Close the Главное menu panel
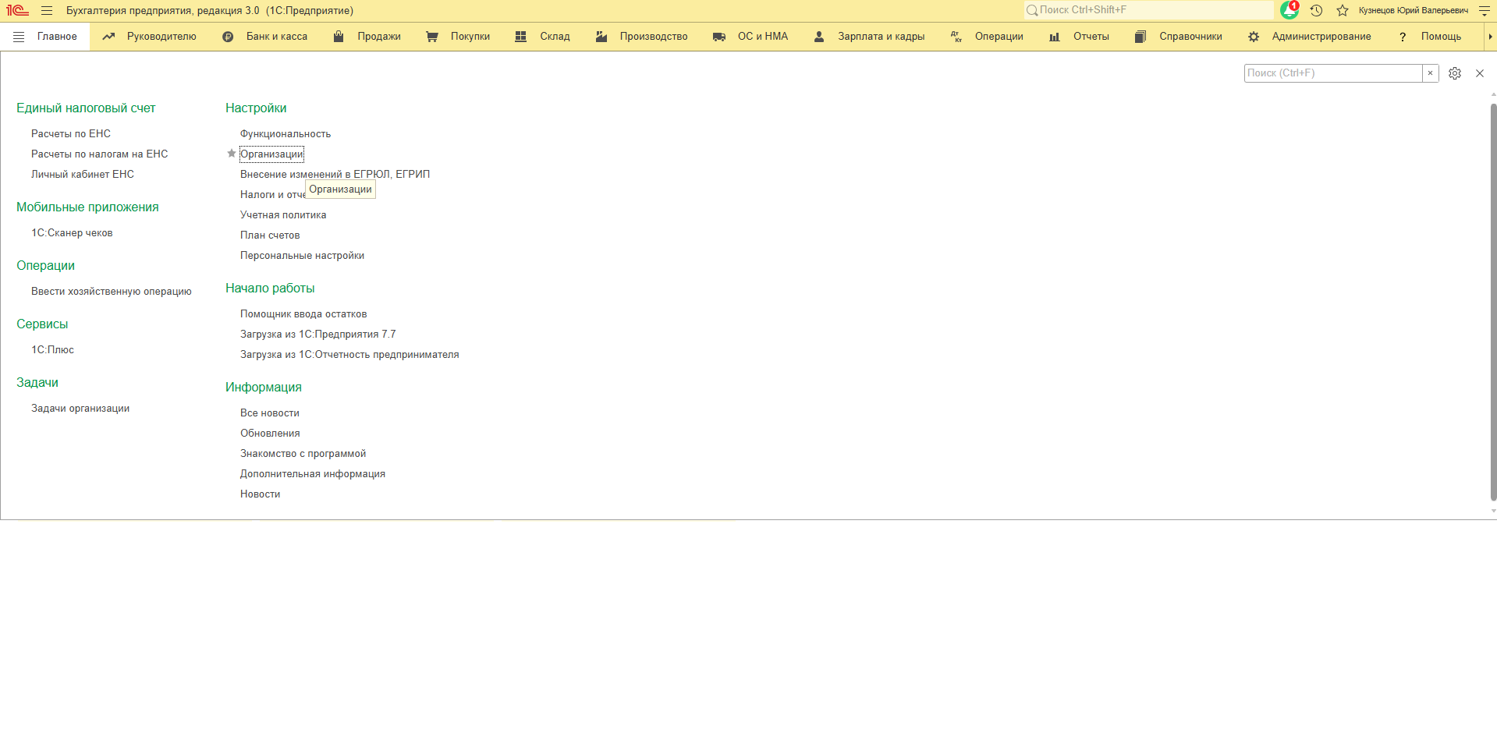Screen dimensions: 1497x733 1479,73
